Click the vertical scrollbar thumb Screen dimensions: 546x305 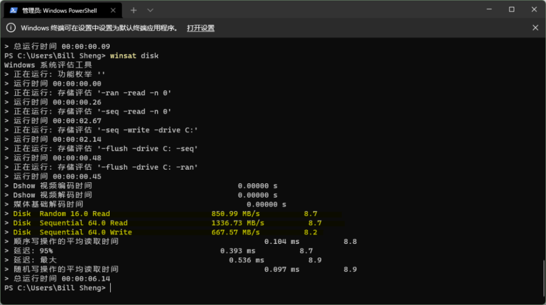click(x=543, y=277)
